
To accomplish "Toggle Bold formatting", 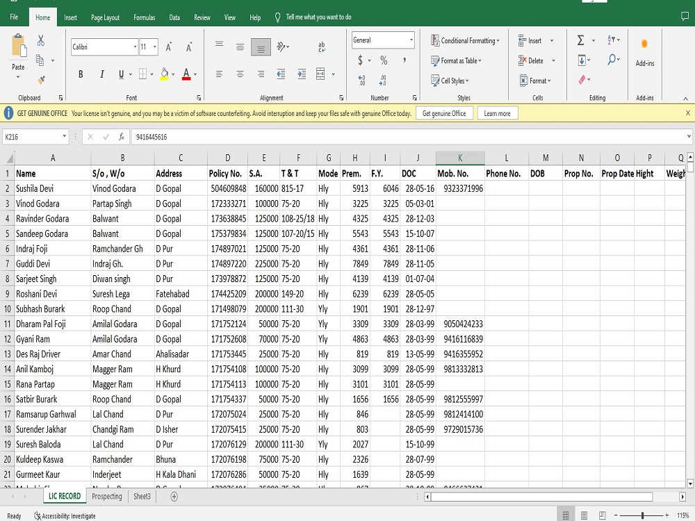I will [x=81, y=74].
